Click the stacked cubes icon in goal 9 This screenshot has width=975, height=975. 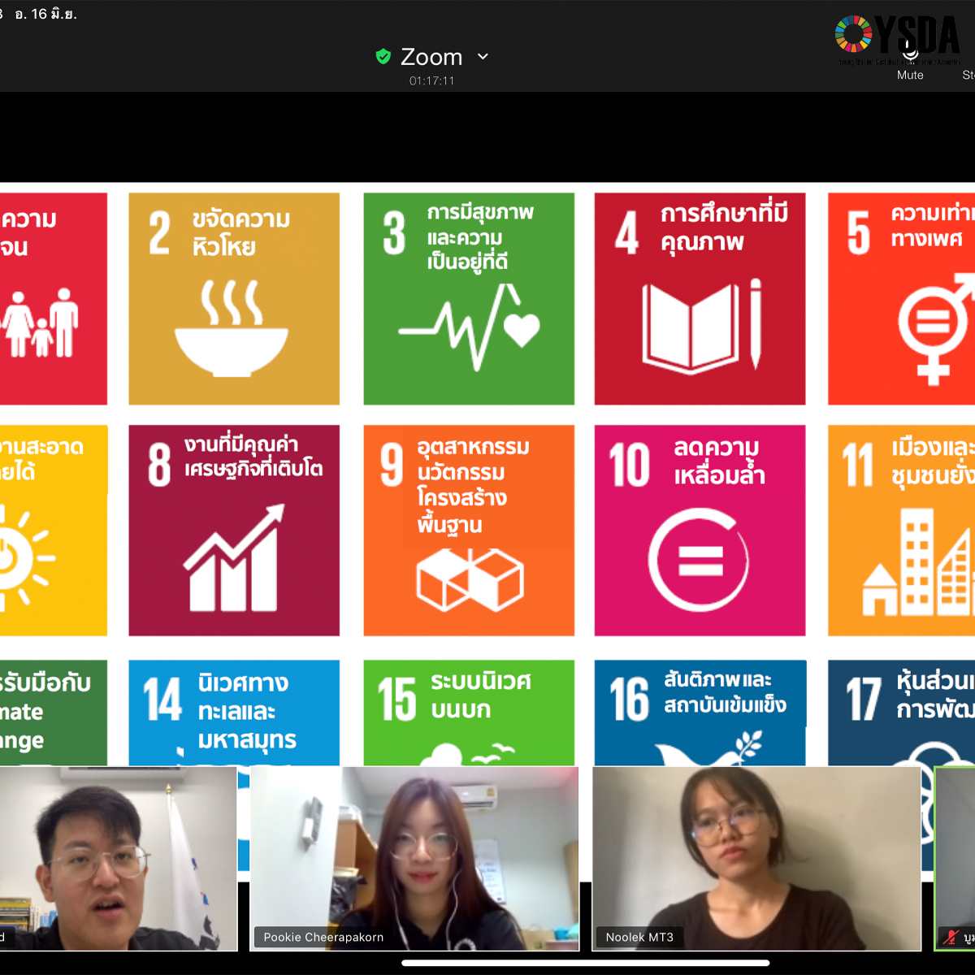click(470, 579)
